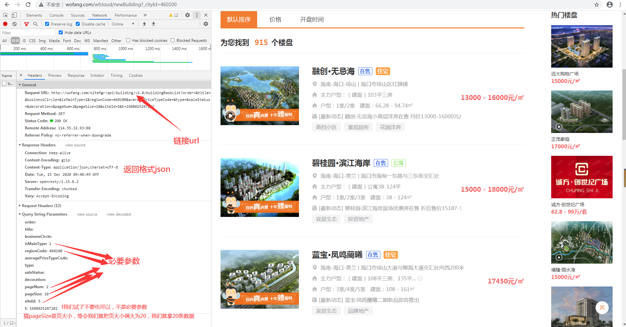This screenshot has width=626, height=327.
Task: Click the network Filter input field
Action: tap(28, 33)
